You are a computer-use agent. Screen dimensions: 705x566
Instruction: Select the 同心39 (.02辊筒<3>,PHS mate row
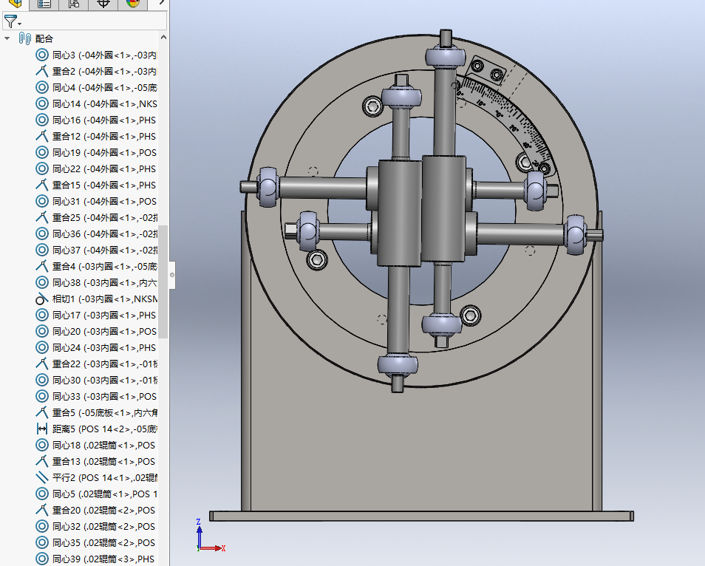[x=96, y=559]
